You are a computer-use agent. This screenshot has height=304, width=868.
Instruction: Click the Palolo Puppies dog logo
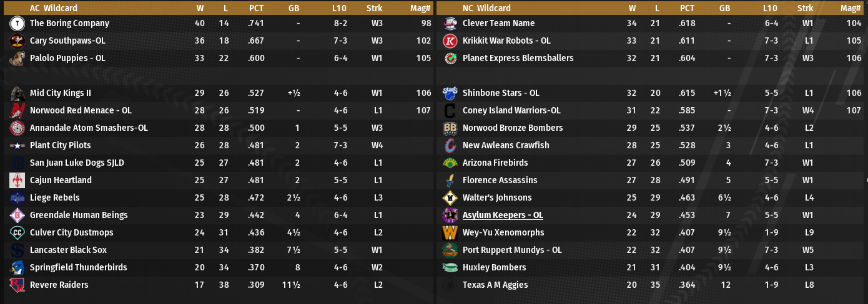17,59
